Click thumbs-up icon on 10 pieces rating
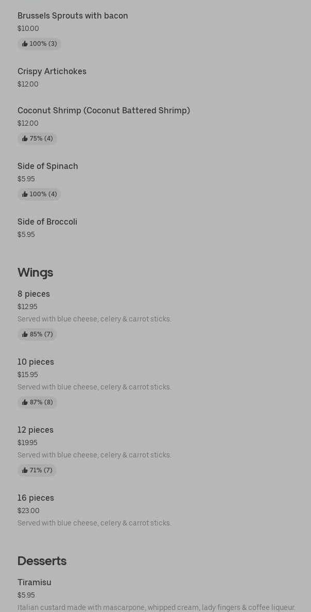This screenshot has width=311, height=612. 25,403
